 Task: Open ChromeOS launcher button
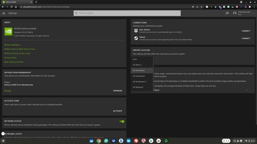pyautogui.click(x=3, y=141)
